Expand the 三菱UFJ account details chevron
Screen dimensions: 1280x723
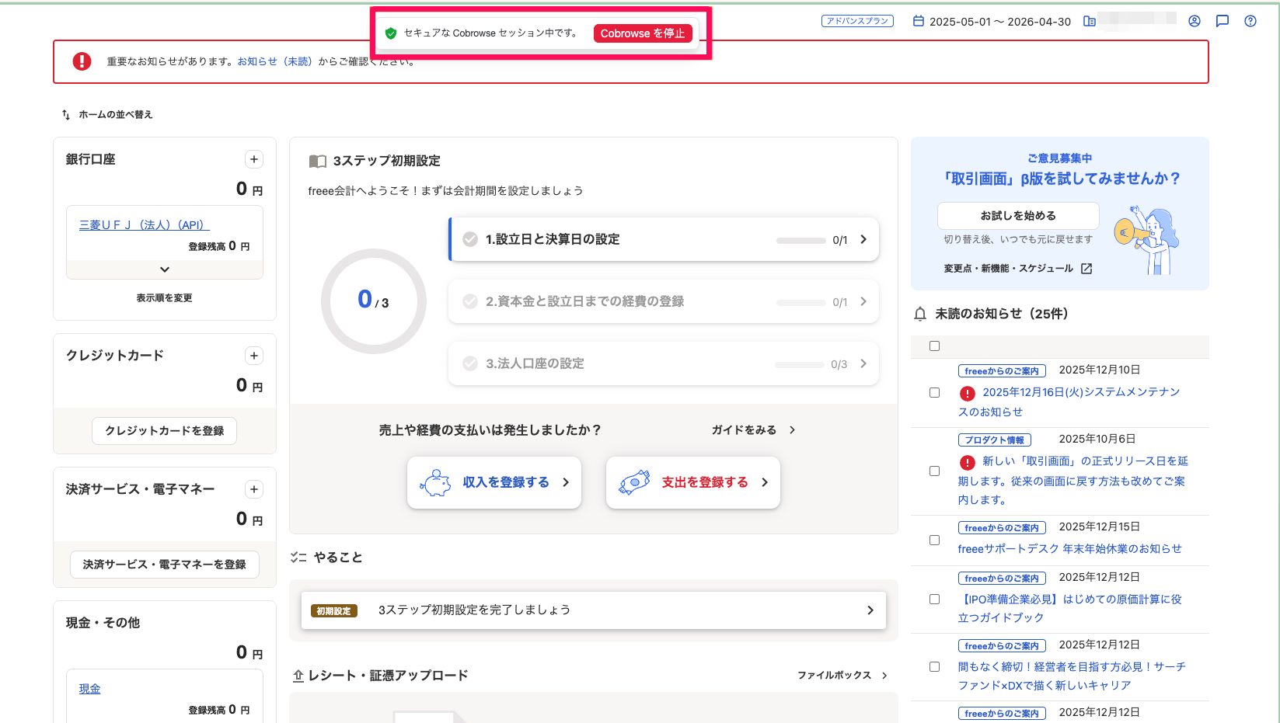point(165,269)
